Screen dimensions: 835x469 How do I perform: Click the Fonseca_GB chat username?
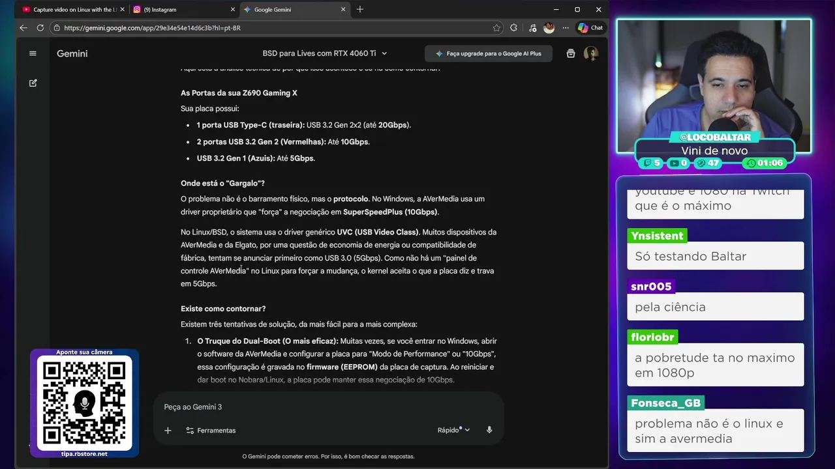665,403
